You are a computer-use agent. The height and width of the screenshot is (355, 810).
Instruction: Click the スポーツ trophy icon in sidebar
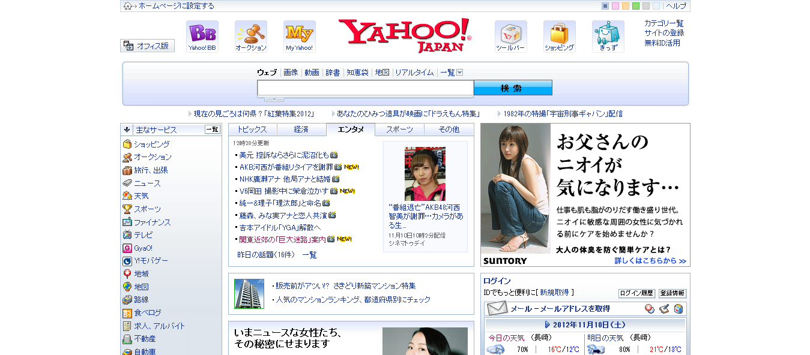(127, 209)
